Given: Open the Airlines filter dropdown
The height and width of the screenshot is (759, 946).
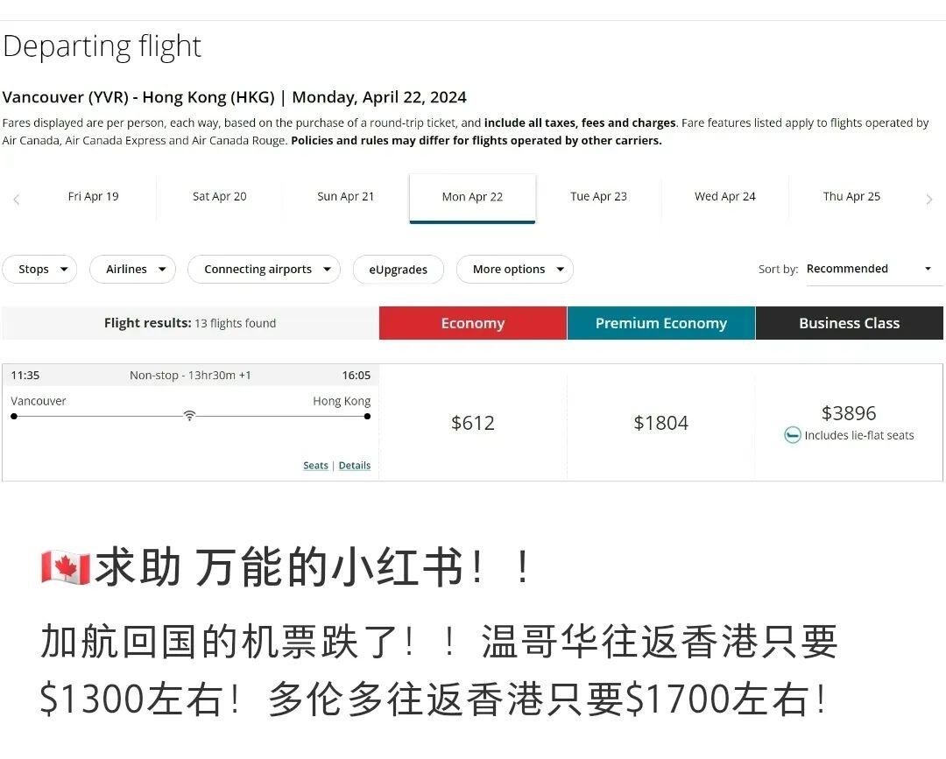Looking at the screenshot, I should 132,269.
